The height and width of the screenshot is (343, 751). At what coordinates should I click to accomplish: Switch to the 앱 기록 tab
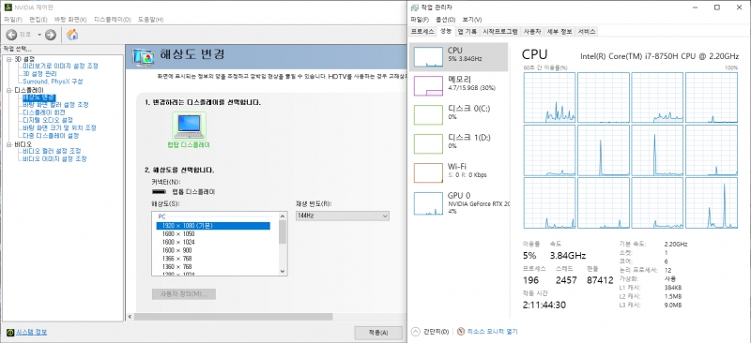pos(467,32)
